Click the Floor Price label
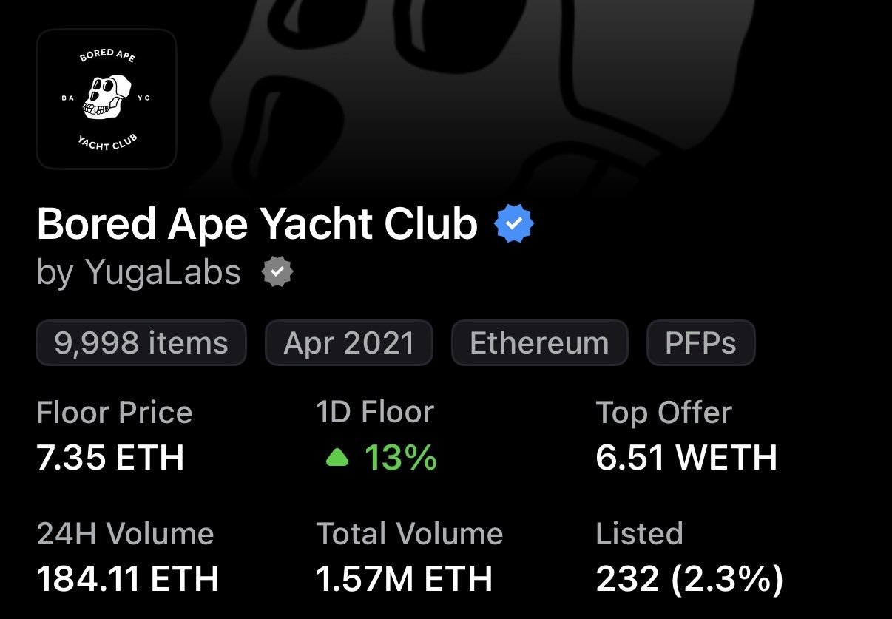This screenshot has width=892, height=619. click(x=115, y=413)
